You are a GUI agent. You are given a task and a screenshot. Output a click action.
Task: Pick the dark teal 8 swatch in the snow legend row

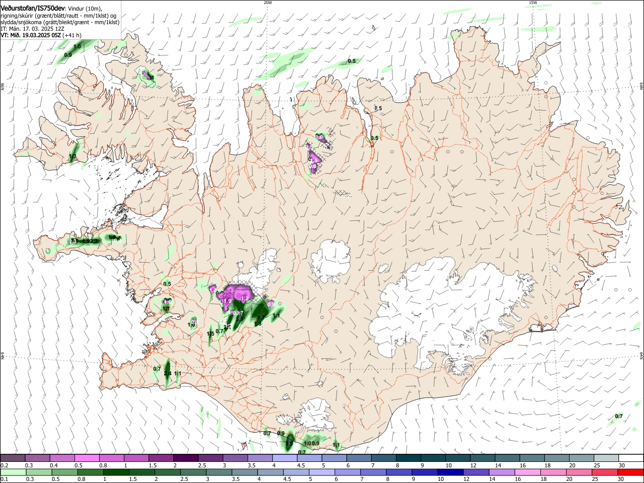click(x=409, y=458)
